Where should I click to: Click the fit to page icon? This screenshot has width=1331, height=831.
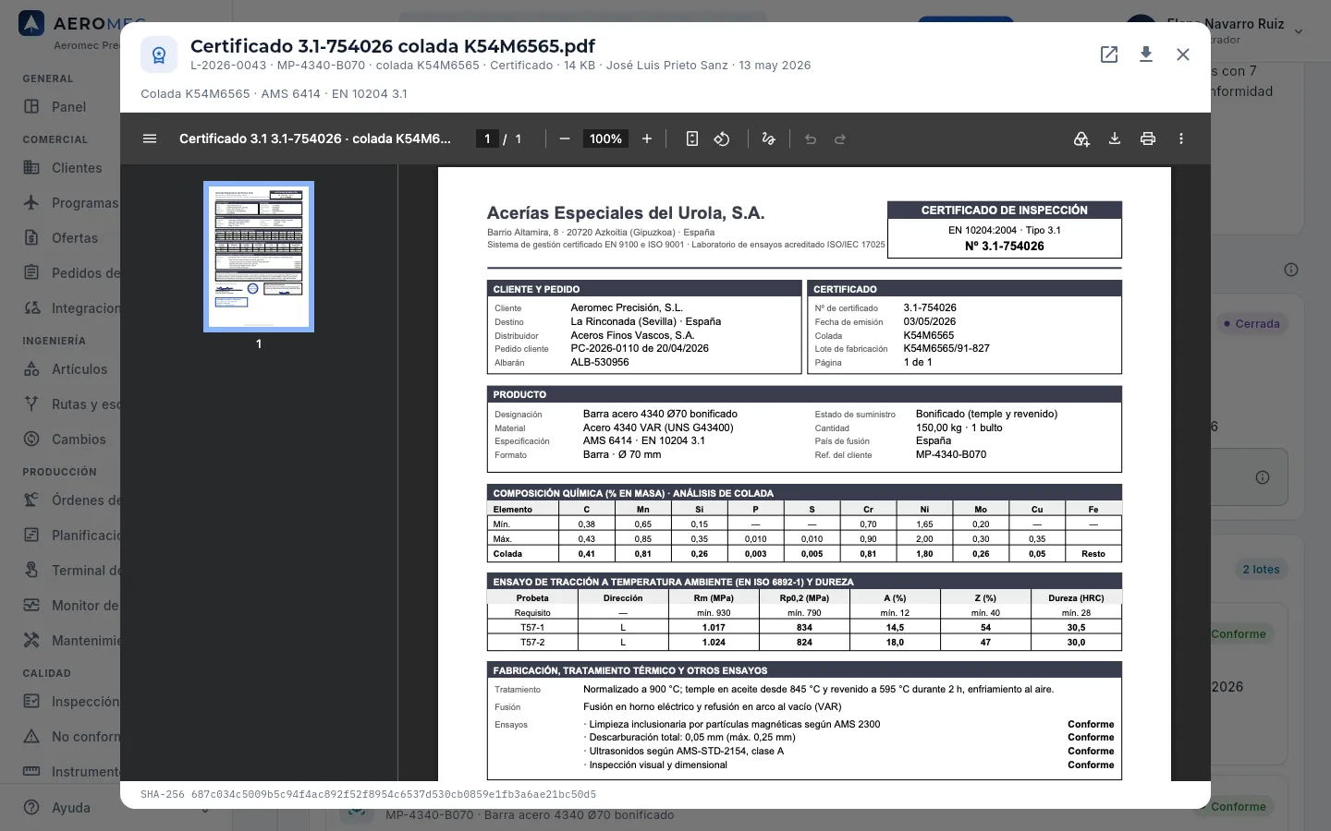click(692, 138)
